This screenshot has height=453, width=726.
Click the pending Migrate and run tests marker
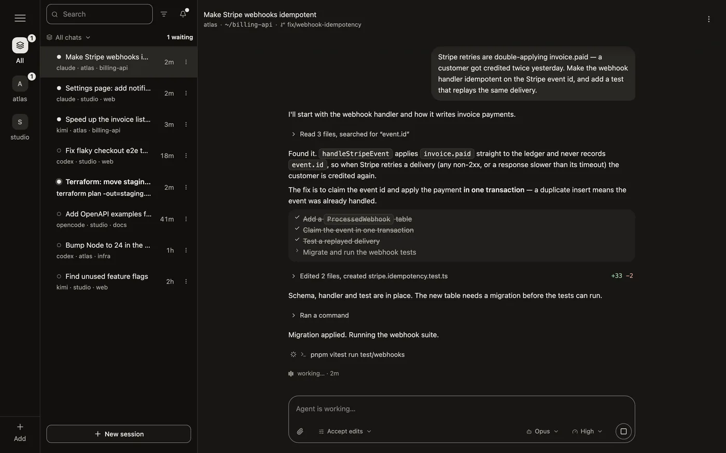click(297, 251)
